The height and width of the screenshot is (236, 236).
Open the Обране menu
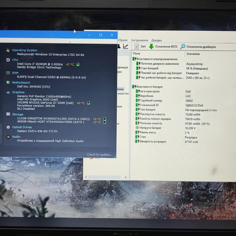(122, 40)
